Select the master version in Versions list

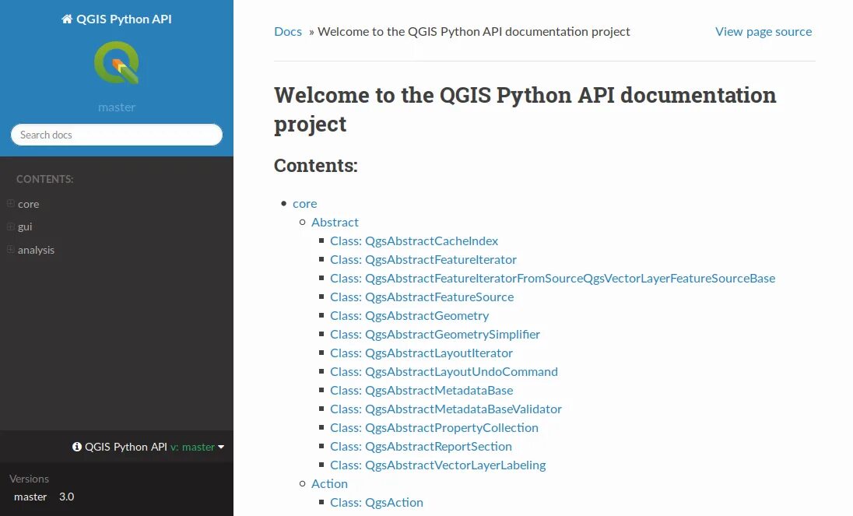tap(30, 497)
